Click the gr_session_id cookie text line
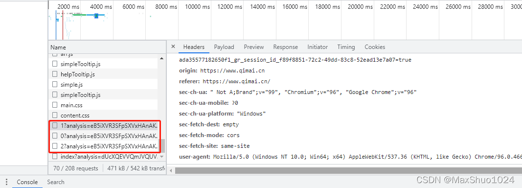Viewport: 522px width, 188px height. coord(295,60)
